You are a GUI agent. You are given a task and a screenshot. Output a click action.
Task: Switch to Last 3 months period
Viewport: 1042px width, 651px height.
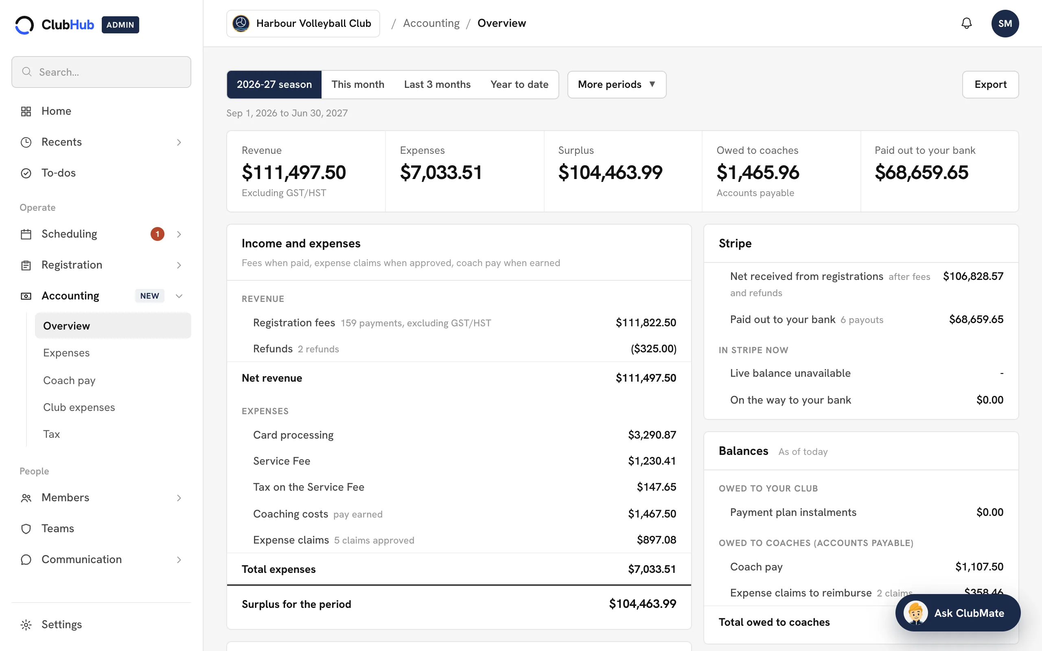coord(437,84)
